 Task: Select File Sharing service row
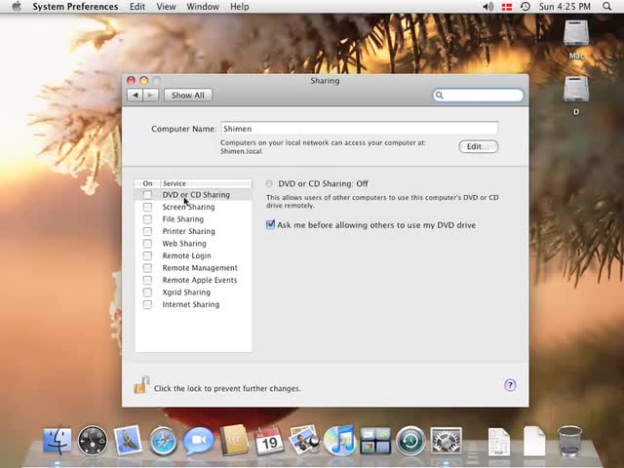(193, 219)
